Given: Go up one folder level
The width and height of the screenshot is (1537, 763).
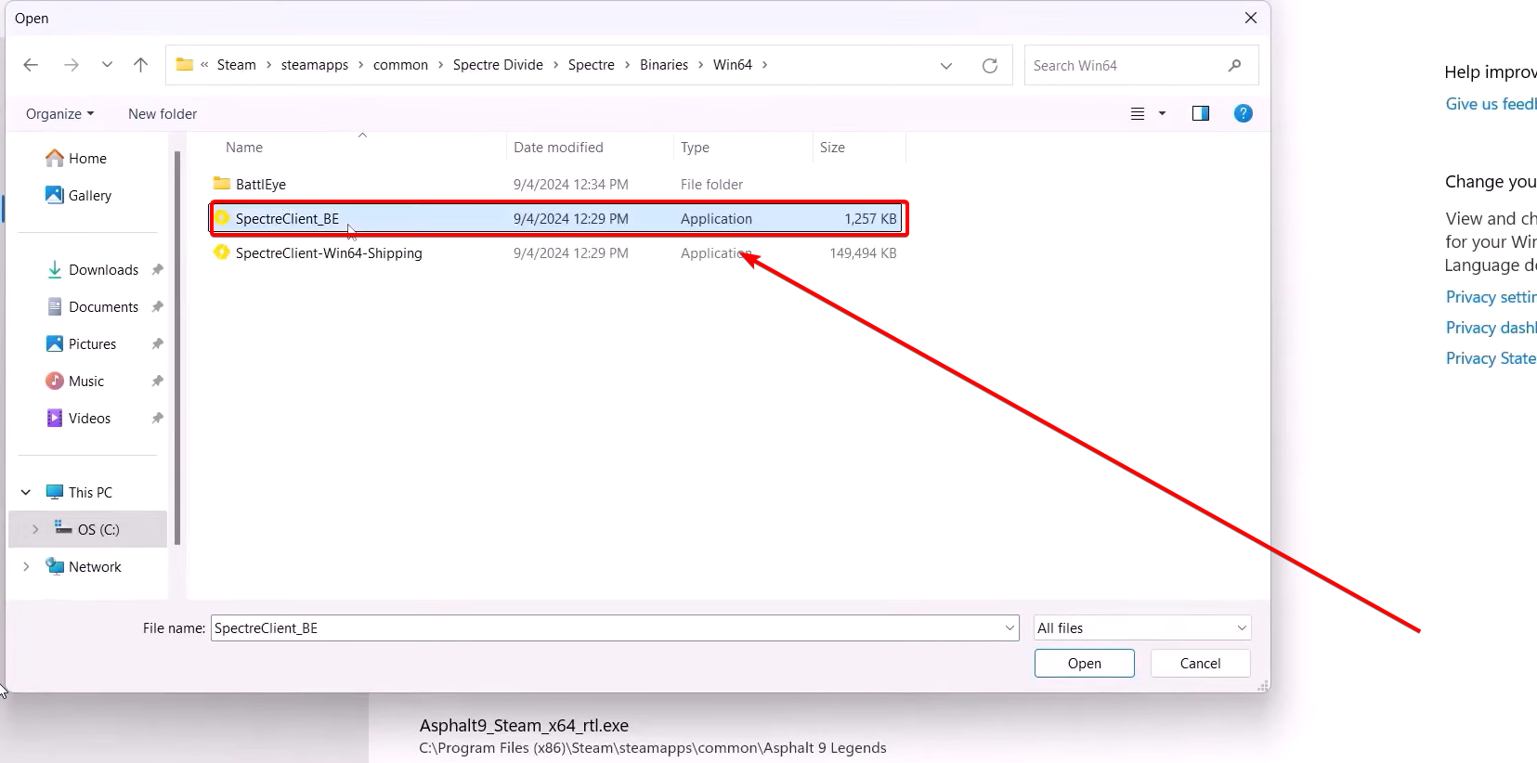Looking at the screenshot, I should click(140, 65).
